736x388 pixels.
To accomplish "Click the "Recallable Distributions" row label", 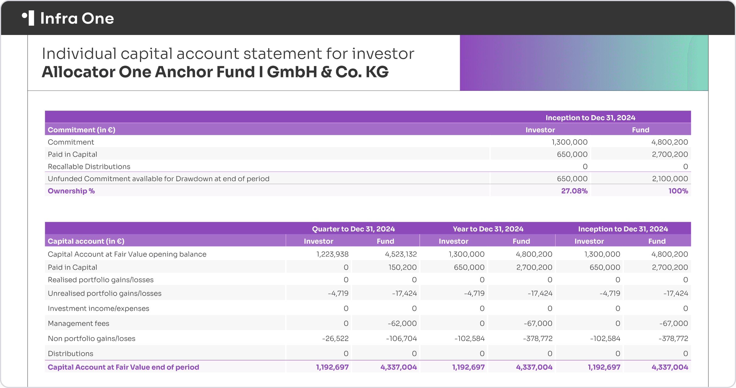I will pyautogui.click(x=89, y=166).
